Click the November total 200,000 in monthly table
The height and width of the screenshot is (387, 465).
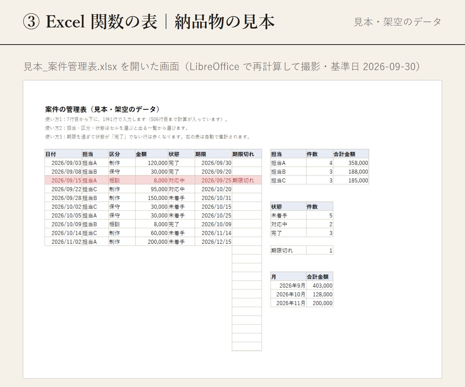320,303
